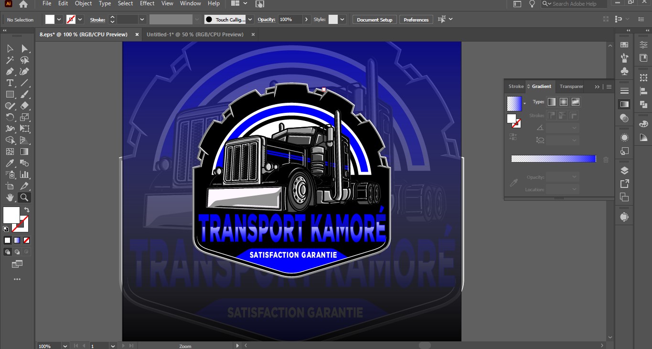Change the screen mode button
Viewport: 652px width, 349px height.
click(17, 264)
